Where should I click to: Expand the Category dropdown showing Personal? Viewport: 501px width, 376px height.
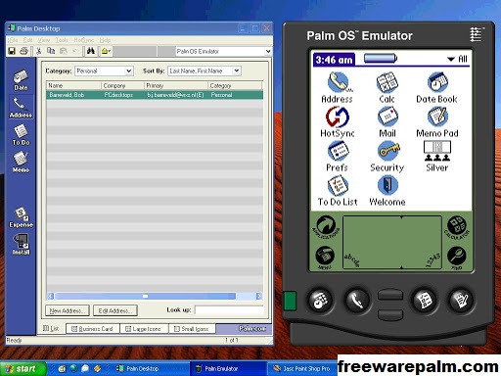104,70
